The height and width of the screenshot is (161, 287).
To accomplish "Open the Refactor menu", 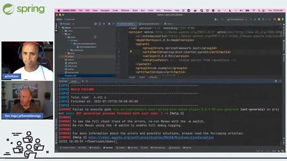I will 125,11.
